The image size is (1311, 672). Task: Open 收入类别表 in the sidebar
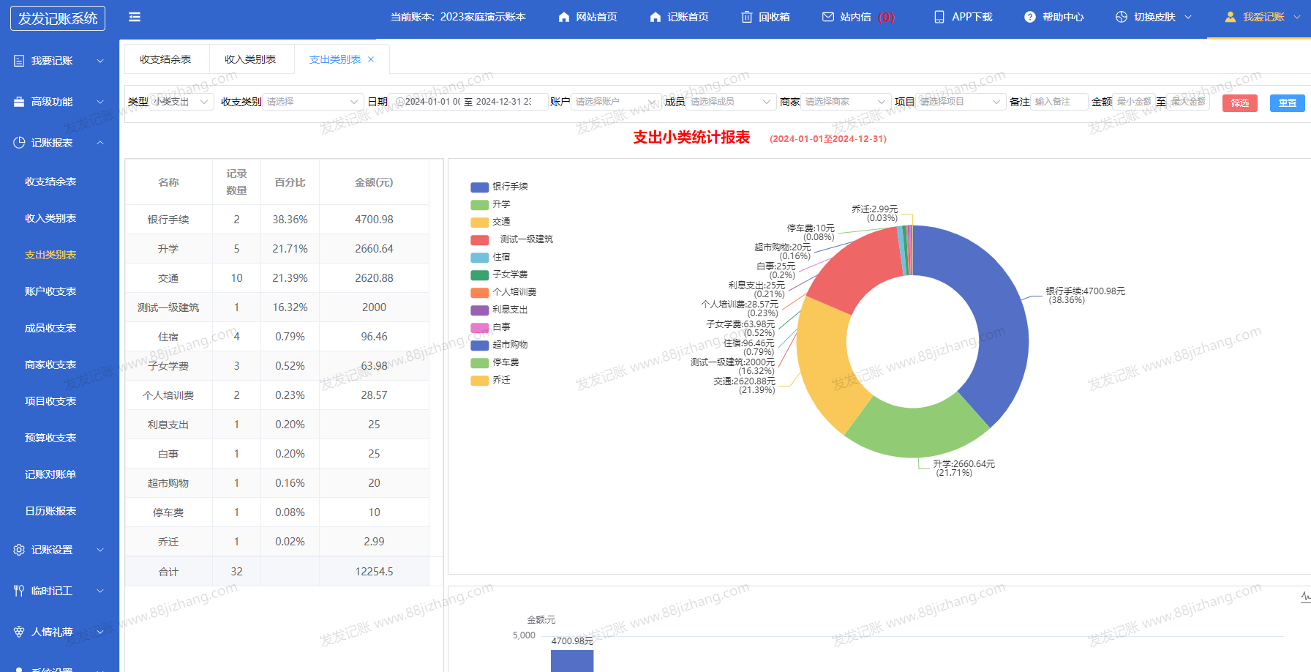coord(50,218)
